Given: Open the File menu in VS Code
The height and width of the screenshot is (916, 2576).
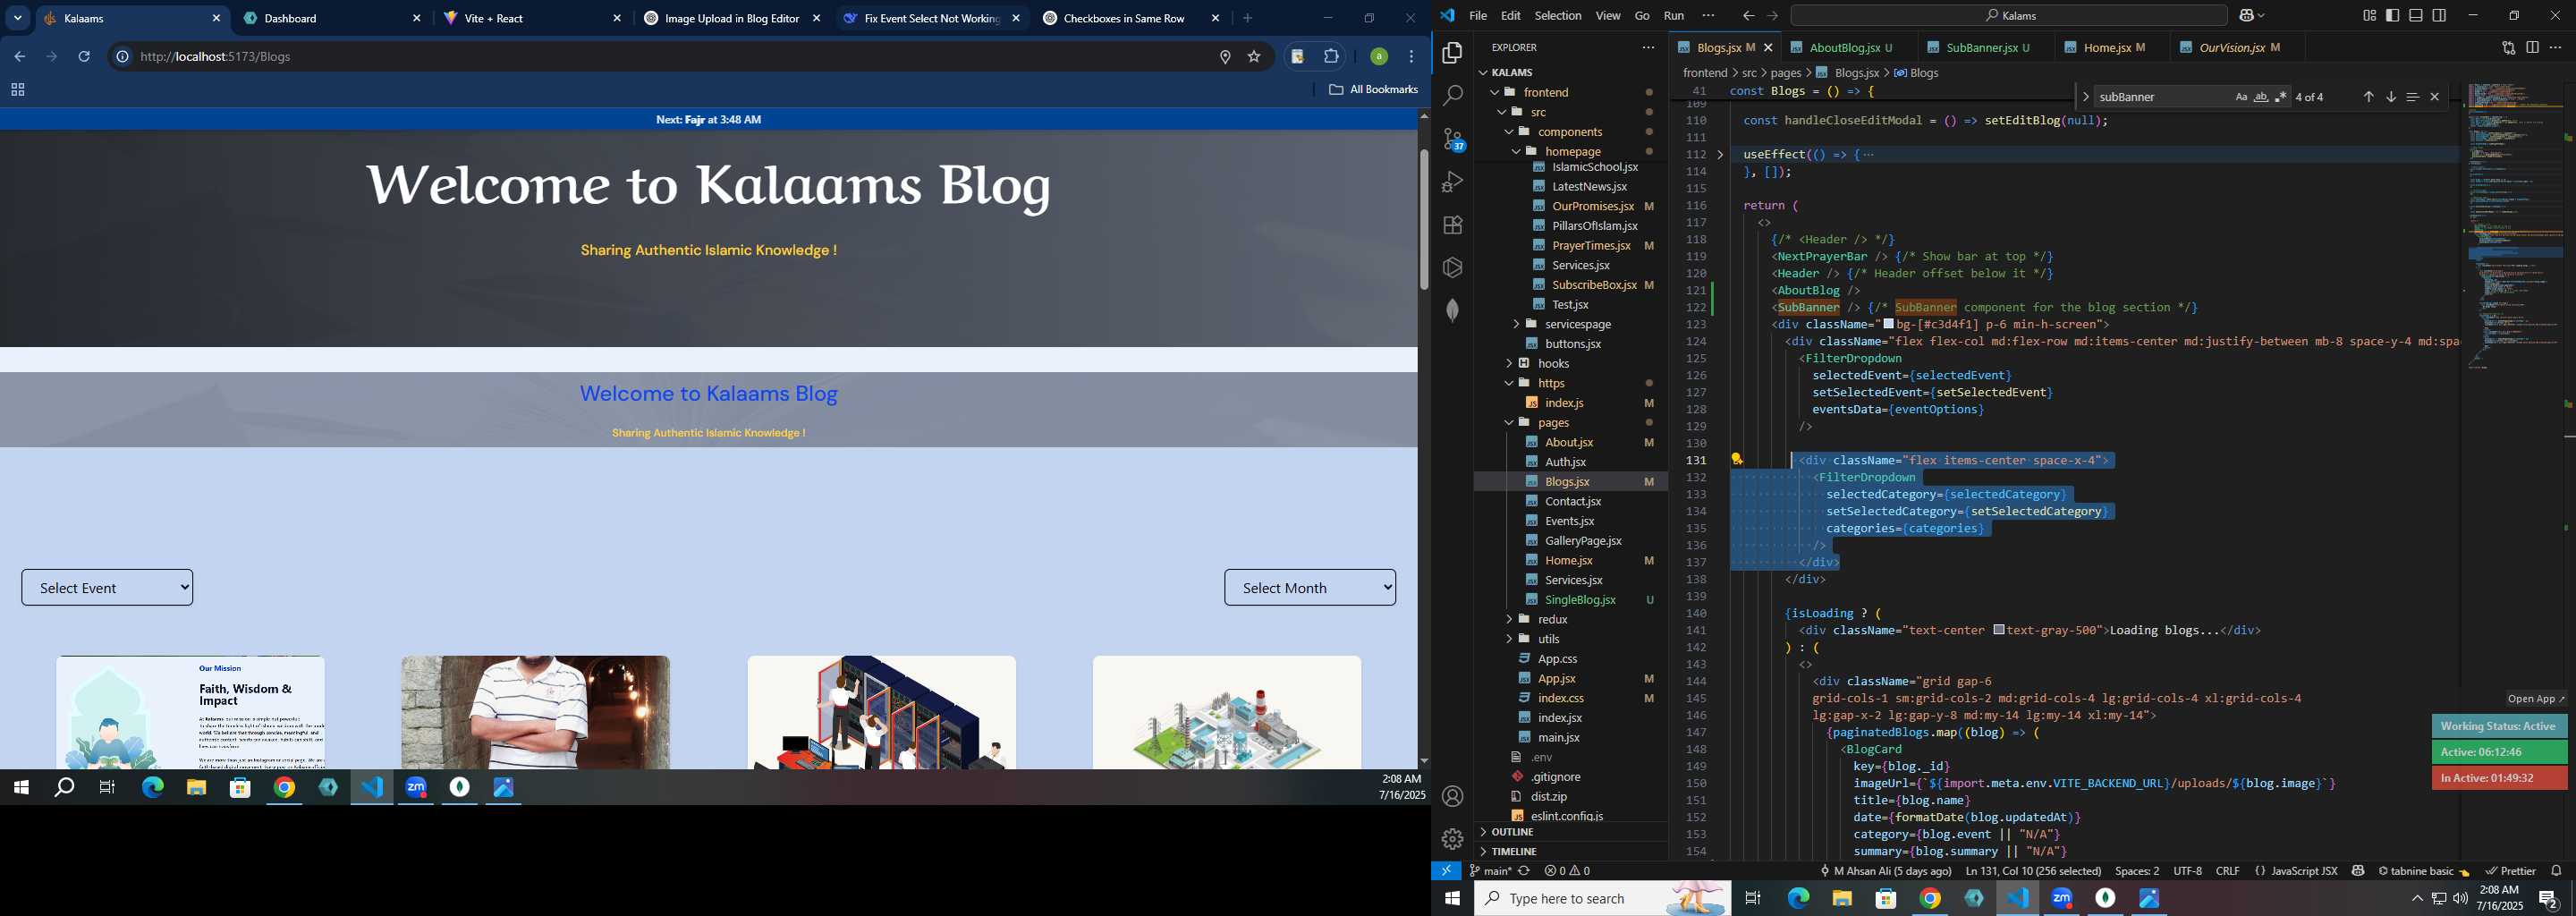Looking at the screenshot, I should pyautogui.click(x=1478, y=16).
